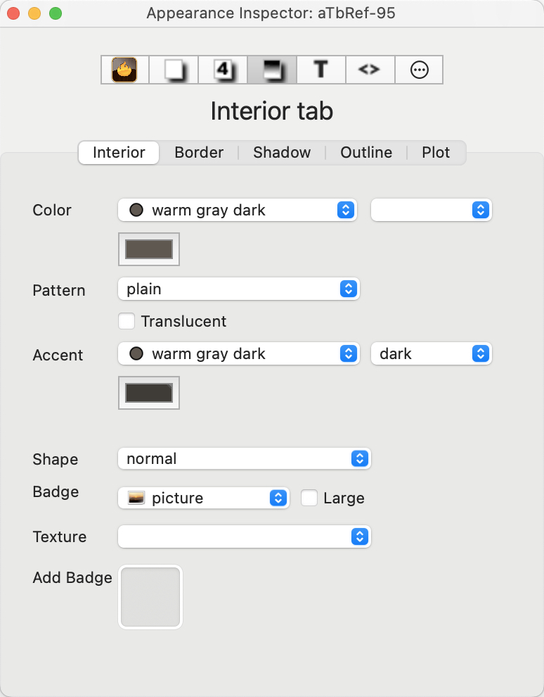Open the Quickstamp inspector numbered icon
The width and height of the screenshot is (544, 697).
222,70
